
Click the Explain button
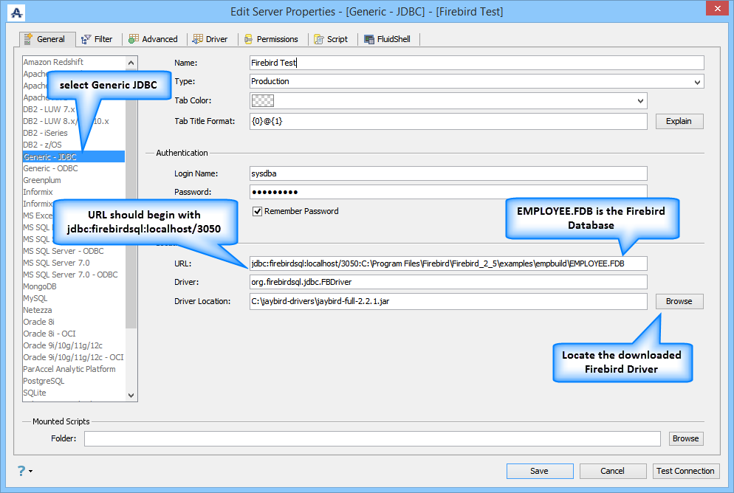679,121
